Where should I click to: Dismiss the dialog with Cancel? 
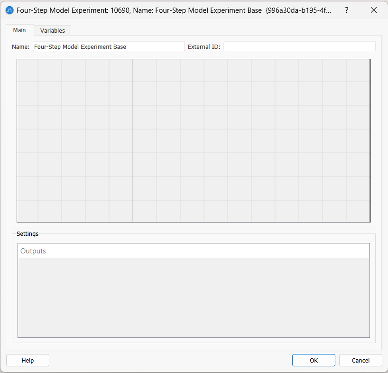(360, 360)
